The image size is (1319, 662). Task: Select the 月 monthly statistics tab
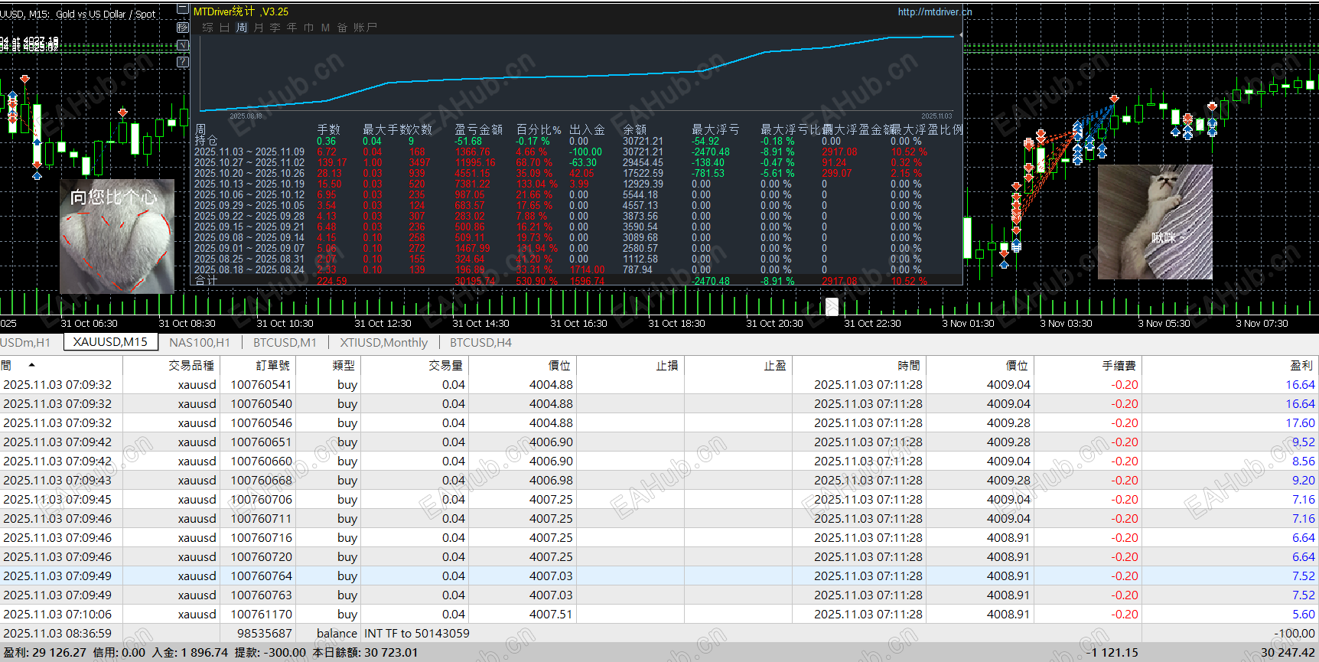pos(258,28)
